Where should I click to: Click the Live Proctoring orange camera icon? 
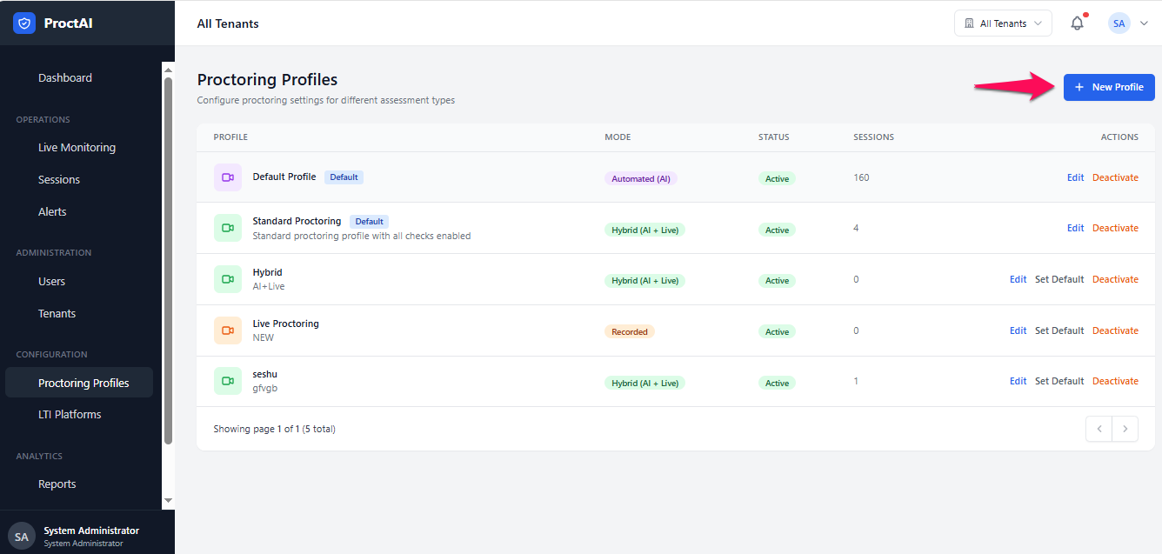pos(228,330)
